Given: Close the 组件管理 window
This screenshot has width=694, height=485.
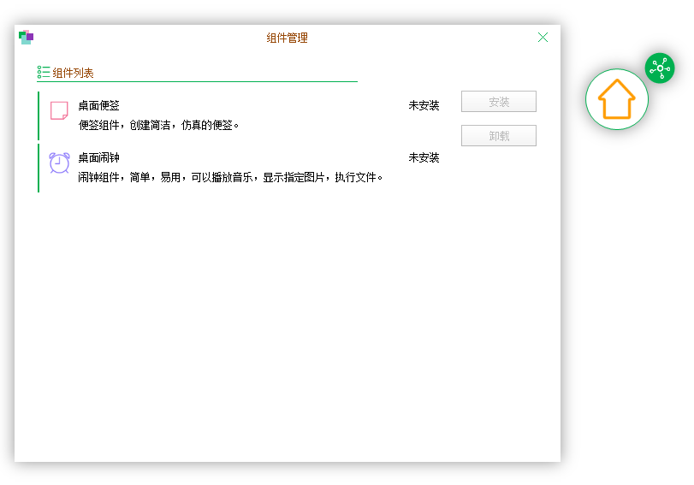Looking at the screenshot, I should [x=543, y=37].
